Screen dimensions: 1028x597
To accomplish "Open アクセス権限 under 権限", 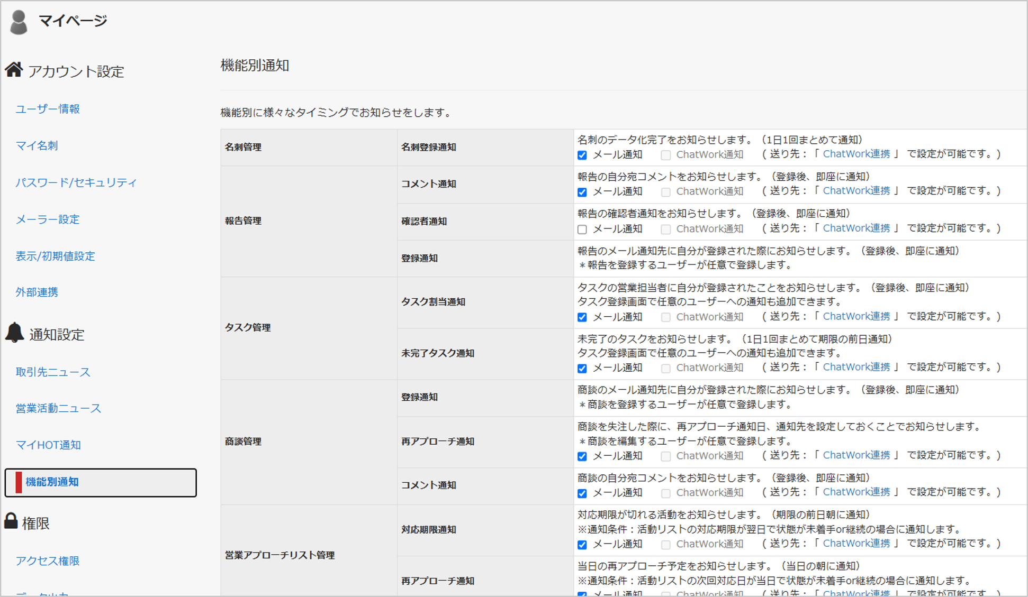I will (48, 561).
